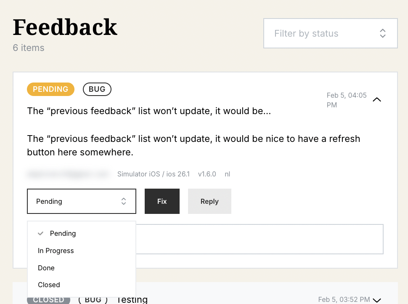Click the Reply button
This screenshot has height=304, width=408.
tap(209, 201)
